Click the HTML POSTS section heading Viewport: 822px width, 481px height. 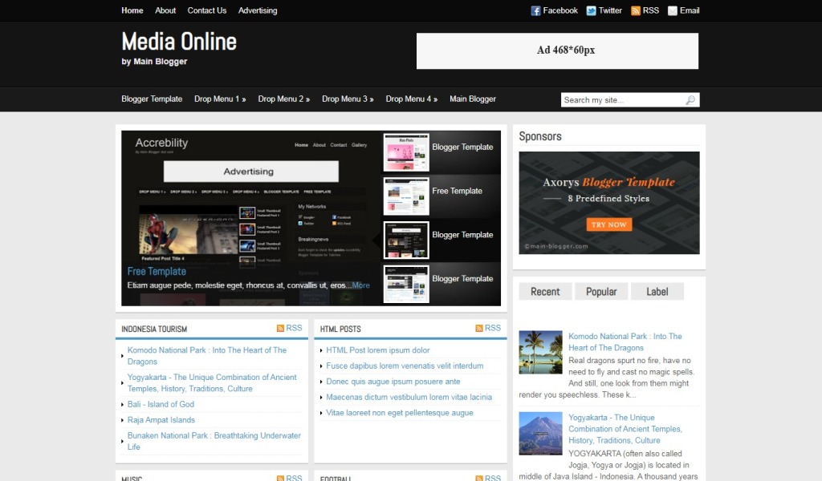(340, 329)
